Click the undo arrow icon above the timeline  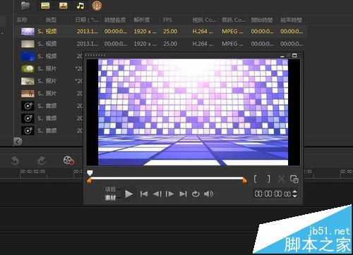coord(15,161)
